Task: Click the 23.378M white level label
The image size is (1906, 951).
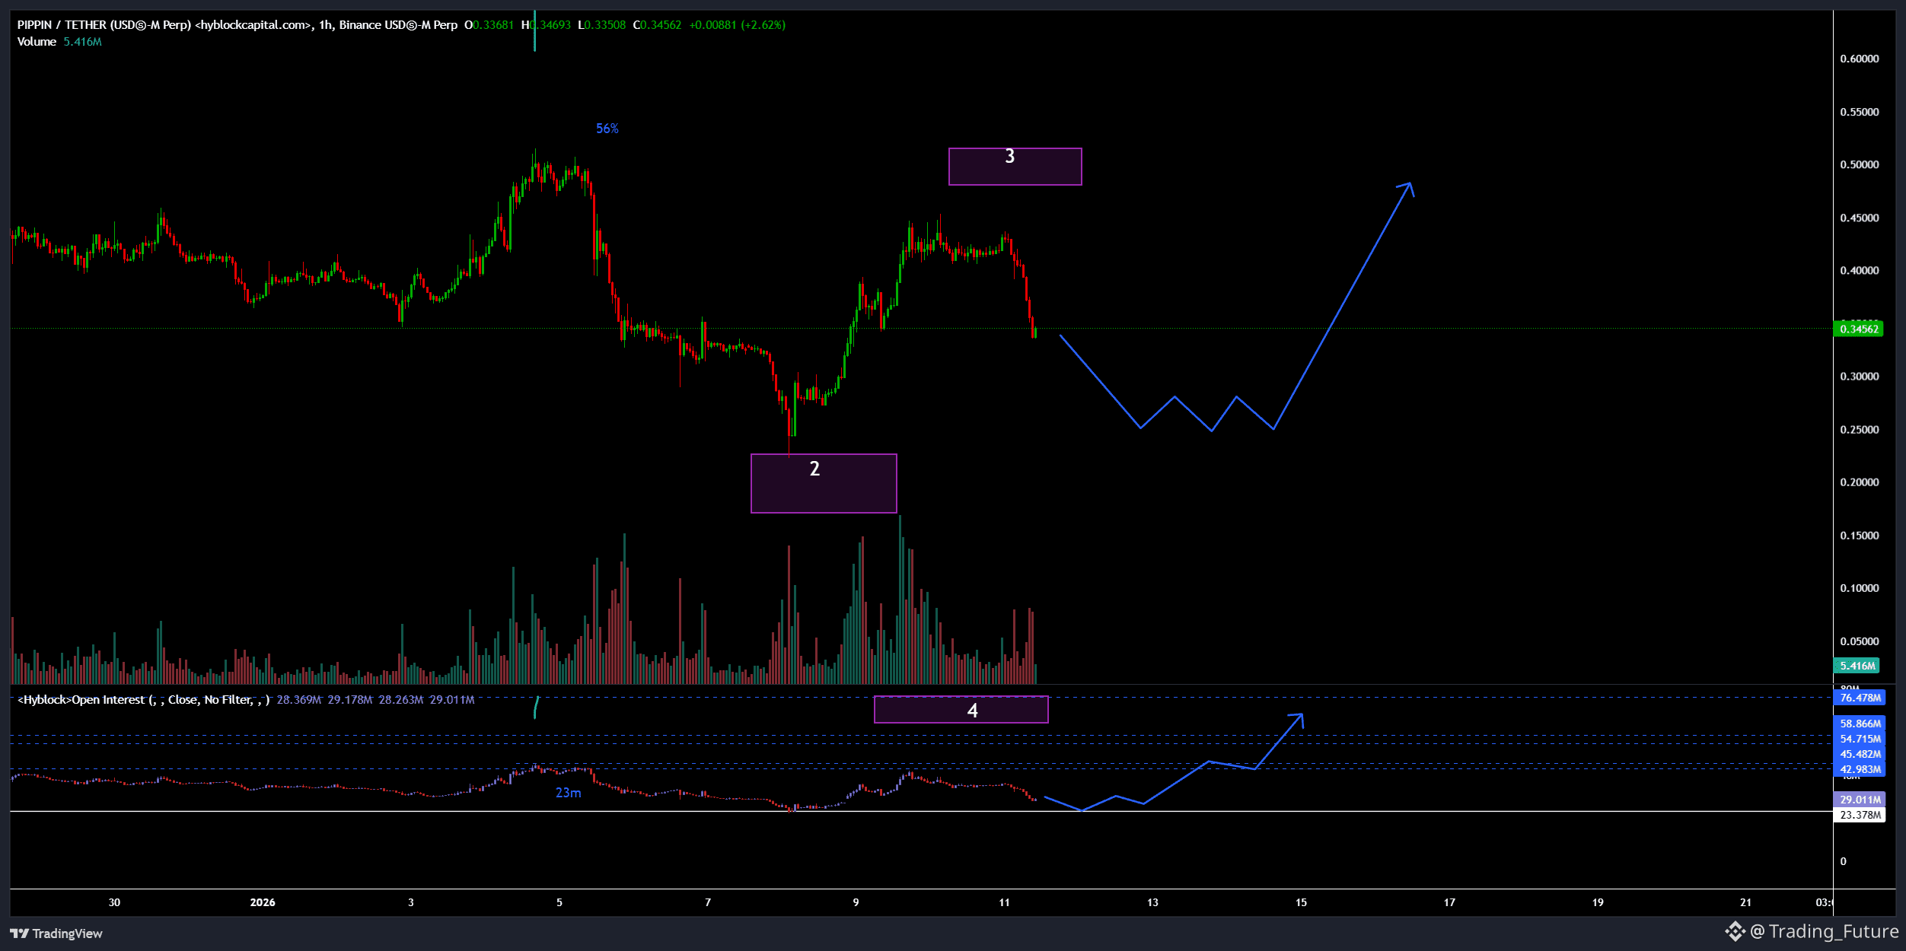Action: click(1860, 815)
